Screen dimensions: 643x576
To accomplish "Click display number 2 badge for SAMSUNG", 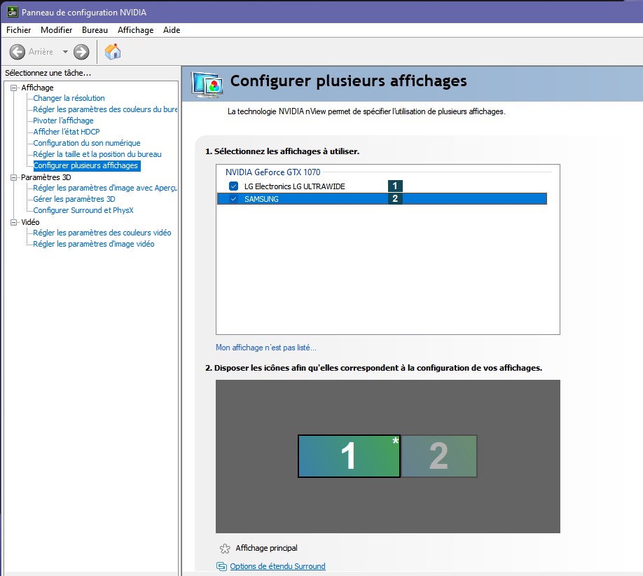I will (x=395, y=198).
